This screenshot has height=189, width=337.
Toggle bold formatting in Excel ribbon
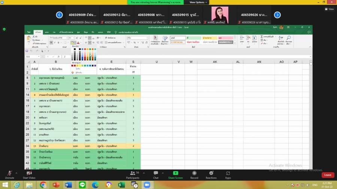[51, 43]
